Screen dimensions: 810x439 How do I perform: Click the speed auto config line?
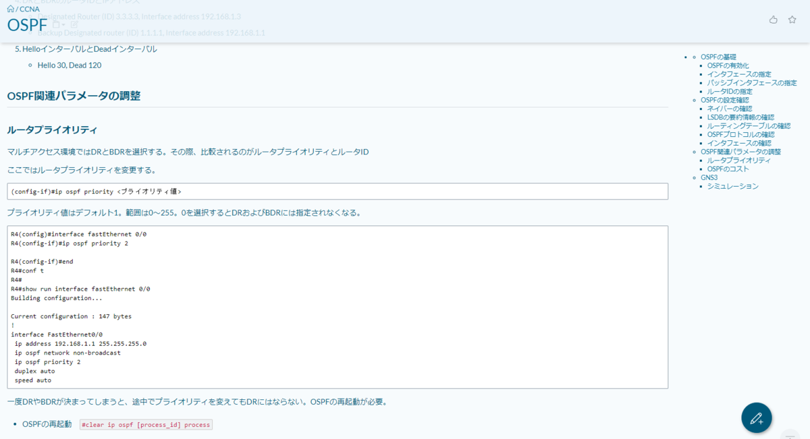[x=33, y=380]
